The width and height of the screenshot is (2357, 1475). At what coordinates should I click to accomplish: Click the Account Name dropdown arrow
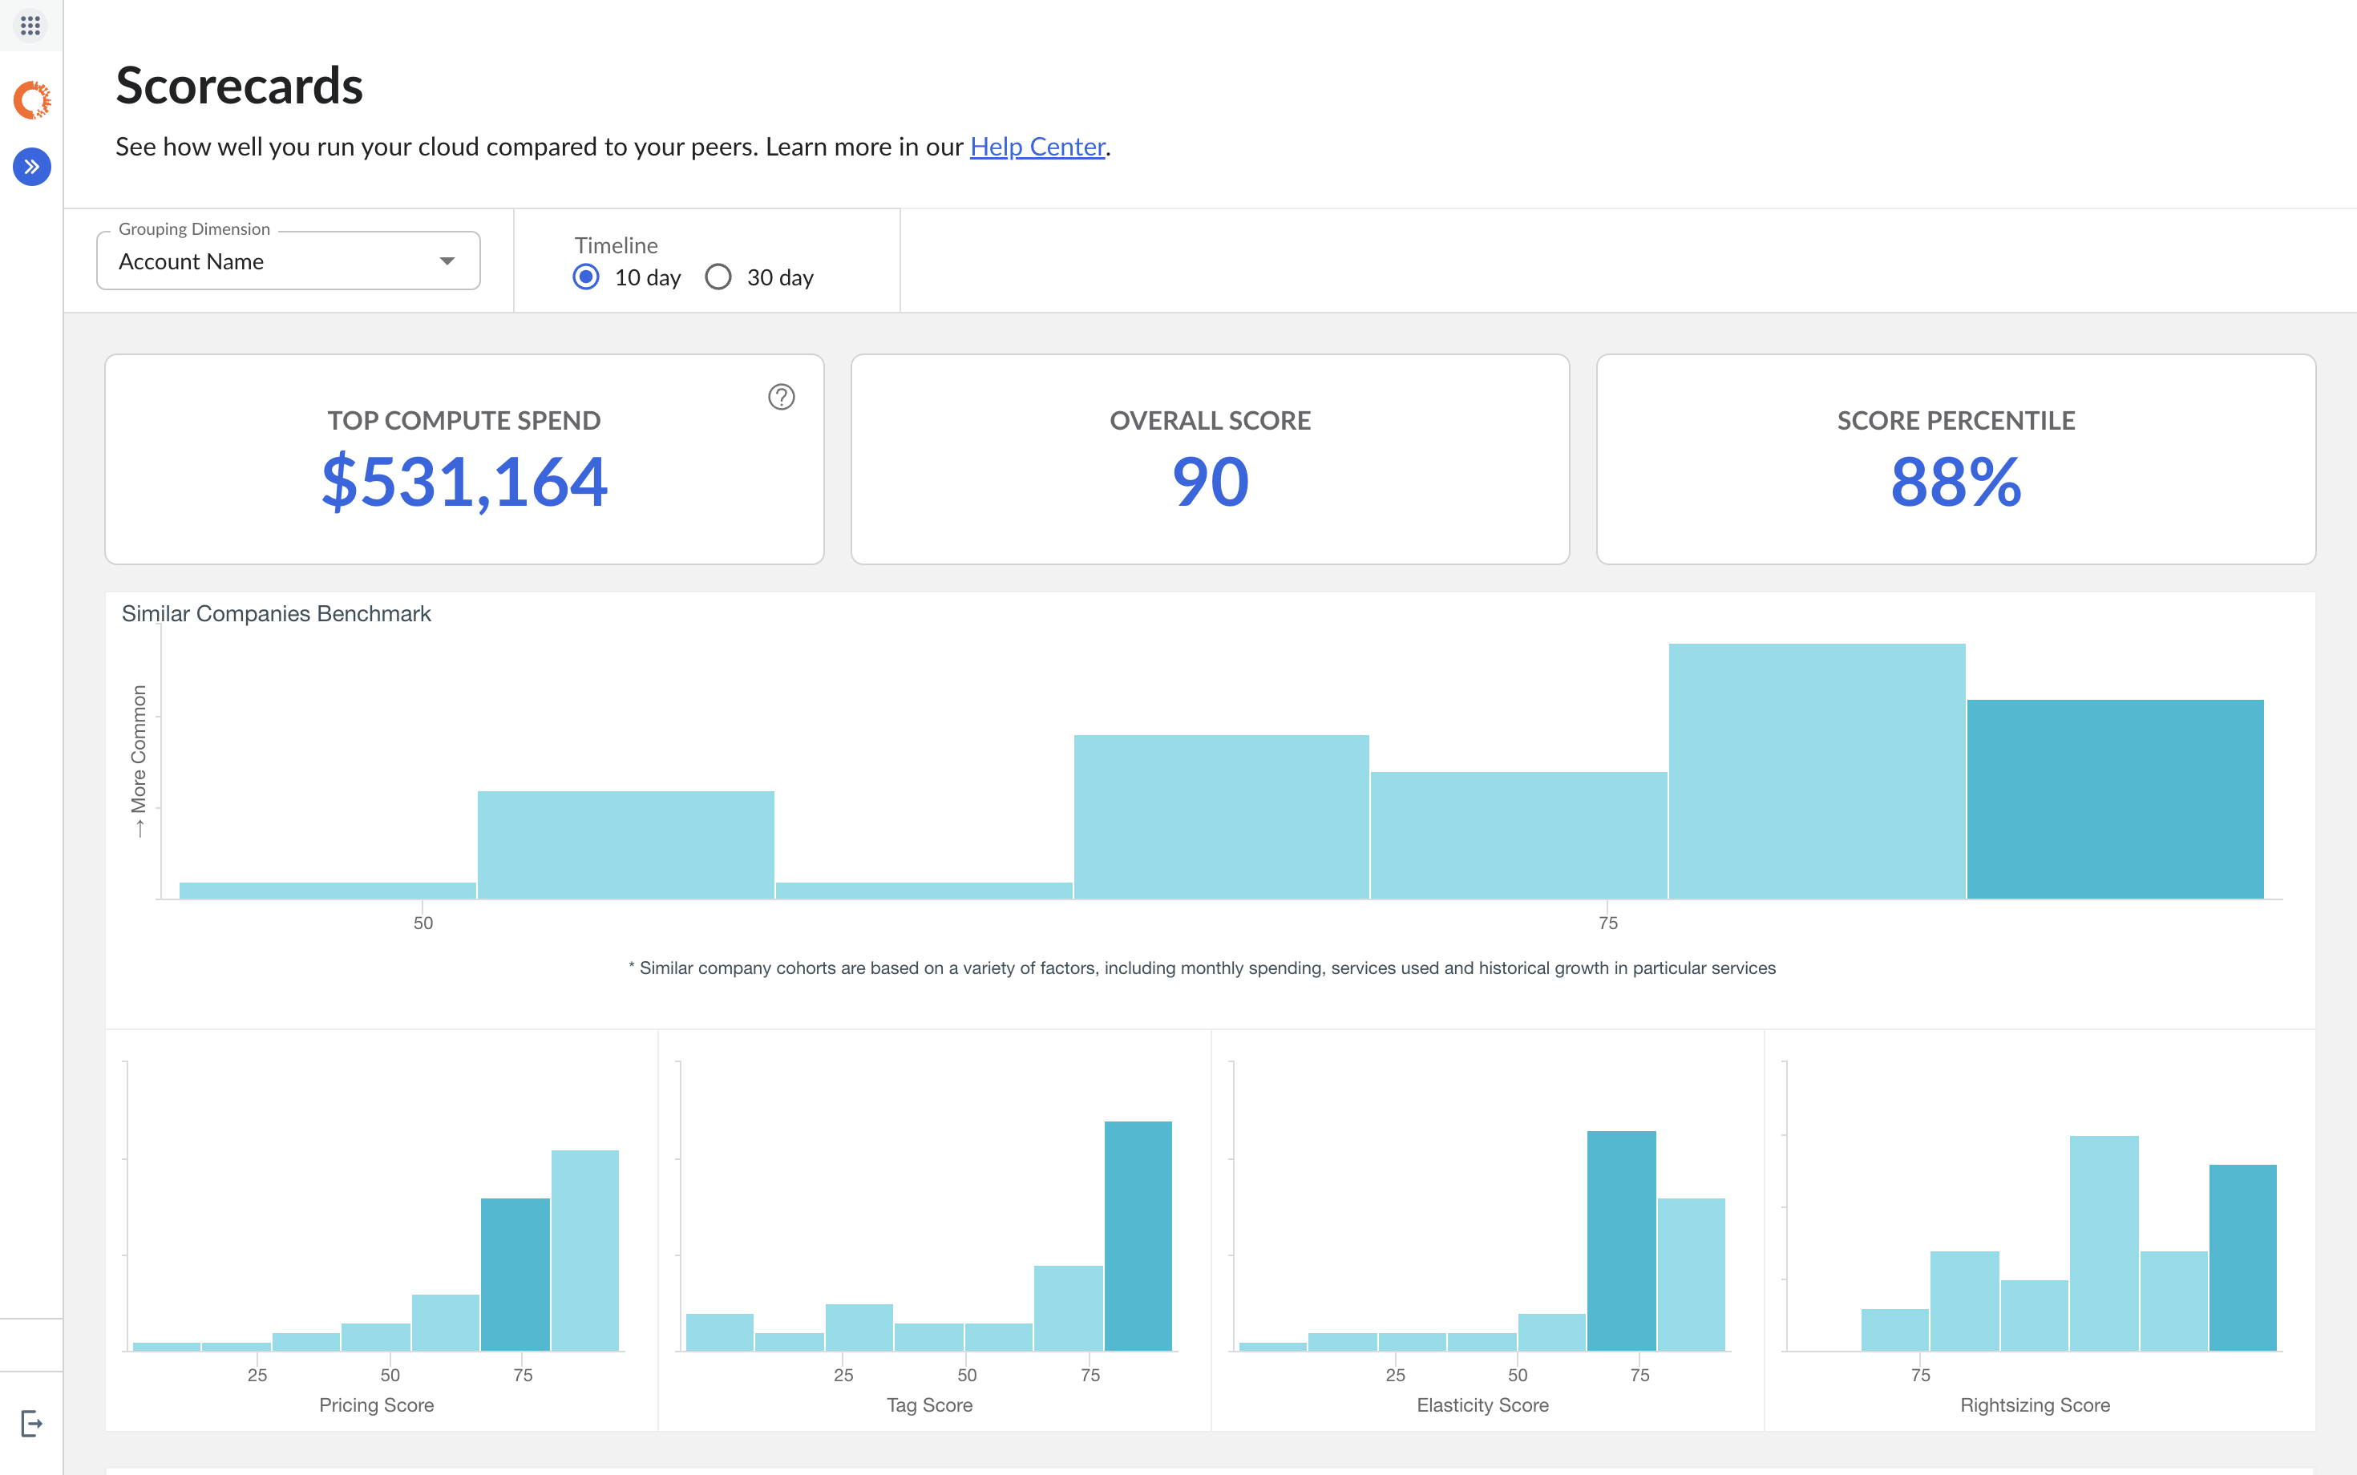tap(447, 261)
